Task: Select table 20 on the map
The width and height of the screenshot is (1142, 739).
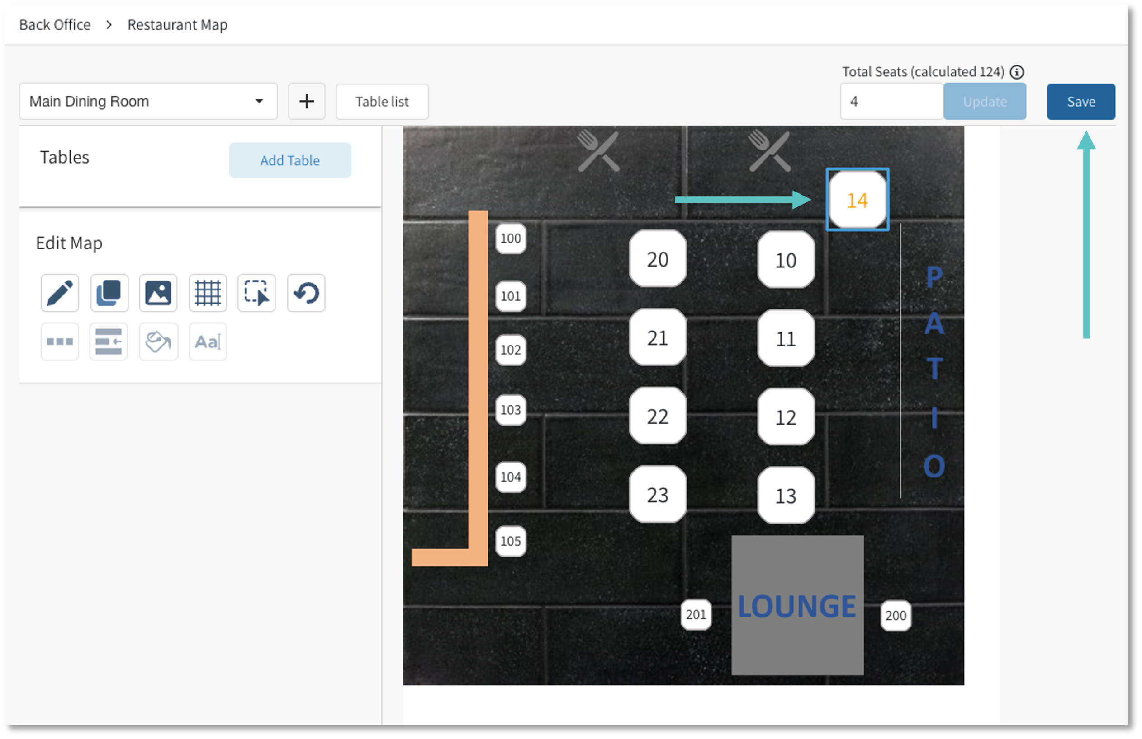Action: tap(657, 259)
